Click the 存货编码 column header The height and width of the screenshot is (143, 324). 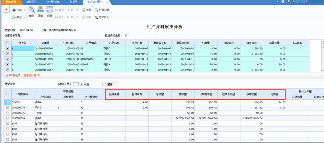(23, 94)
